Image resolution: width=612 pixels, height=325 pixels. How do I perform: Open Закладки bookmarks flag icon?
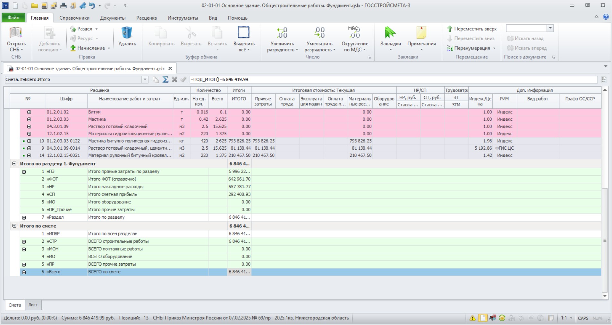[390, 32]
